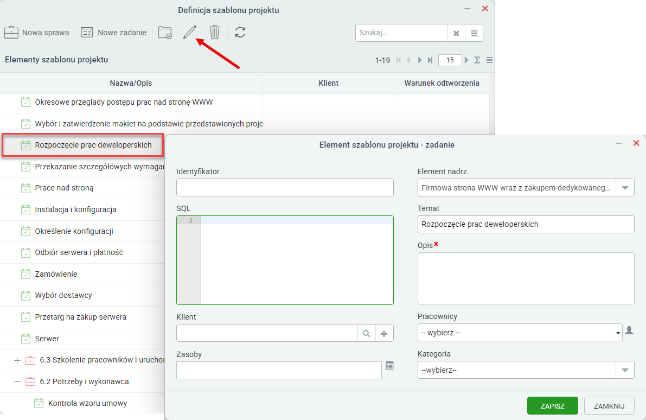646x420 pixels.
Task: Select Przekazanie szczegółowych wymagań row
Action: click(x=82, y=167)
